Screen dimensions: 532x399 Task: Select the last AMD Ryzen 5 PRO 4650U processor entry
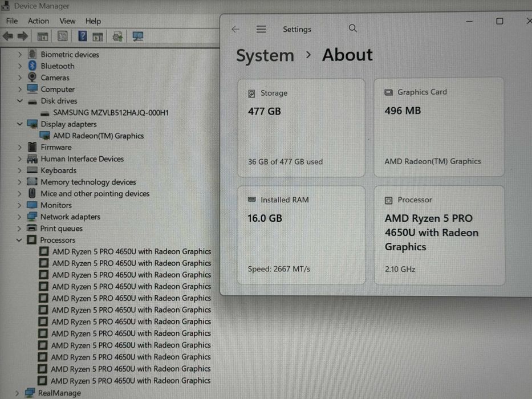(x=131, y=381)
